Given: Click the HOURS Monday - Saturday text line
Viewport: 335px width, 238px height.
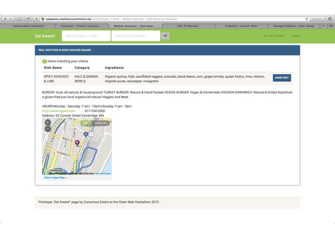Looking at the screenshot, I should (x=87, y=106).
